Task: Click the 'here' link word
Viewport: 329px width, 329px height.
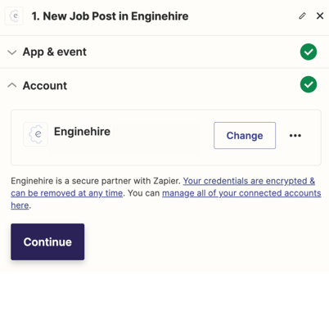Action: [x=20, y=205]
